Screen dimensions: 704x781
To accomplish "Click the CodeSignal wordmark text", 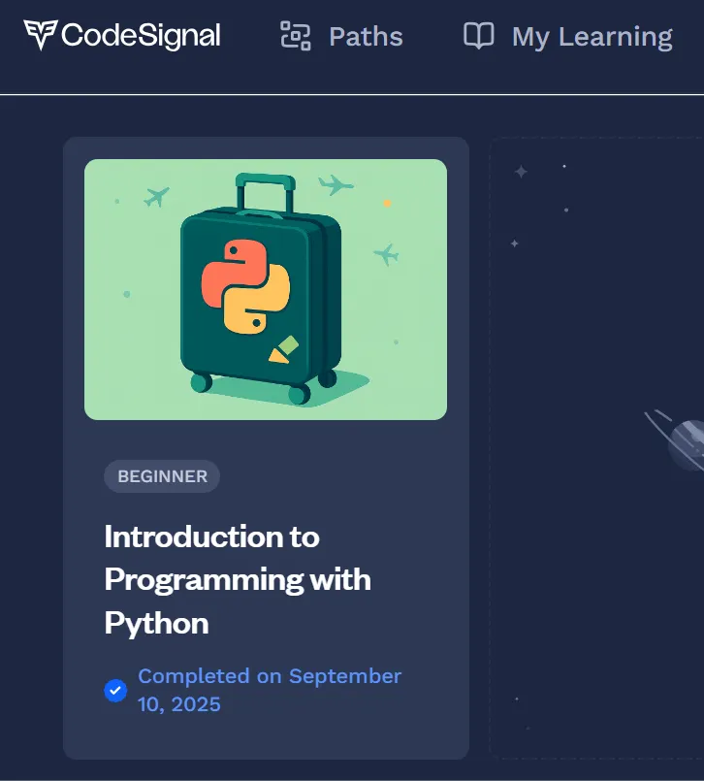I will [141, 36].
